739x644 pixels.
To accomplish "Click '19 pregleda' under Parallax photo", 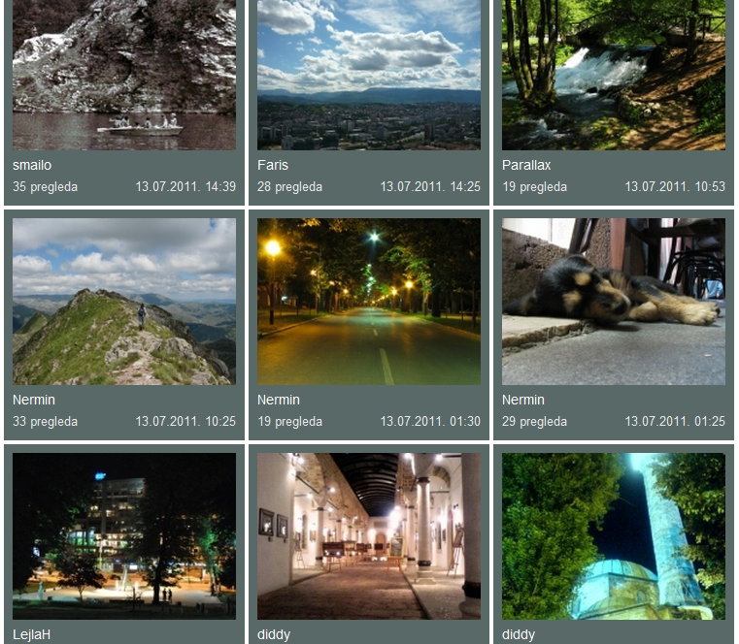I will [x=534, y=187].
